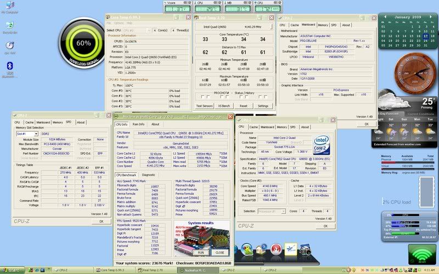Screen dimensions: 439x274
Task: Click the Tj. Max 100°C field
Action: point(157,85)
